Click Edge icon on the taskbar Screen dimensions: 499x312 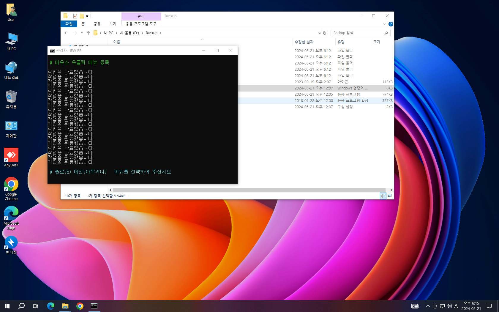click(x=51, y=306)
